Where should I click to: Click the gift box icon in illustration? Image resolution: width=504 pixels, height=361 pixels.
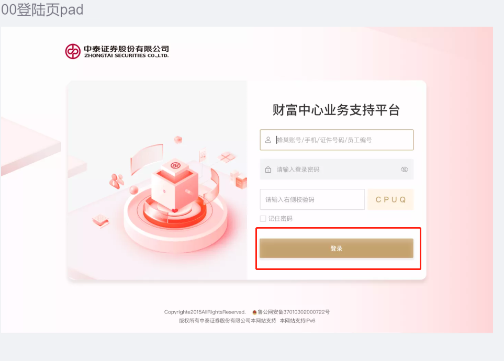[227, 157]
